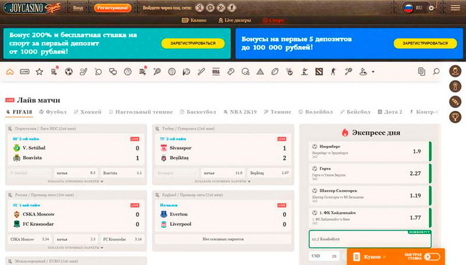Select Нюрнберг 1.9 express pick
Screen dimensions: 466x265
[370, 151]
